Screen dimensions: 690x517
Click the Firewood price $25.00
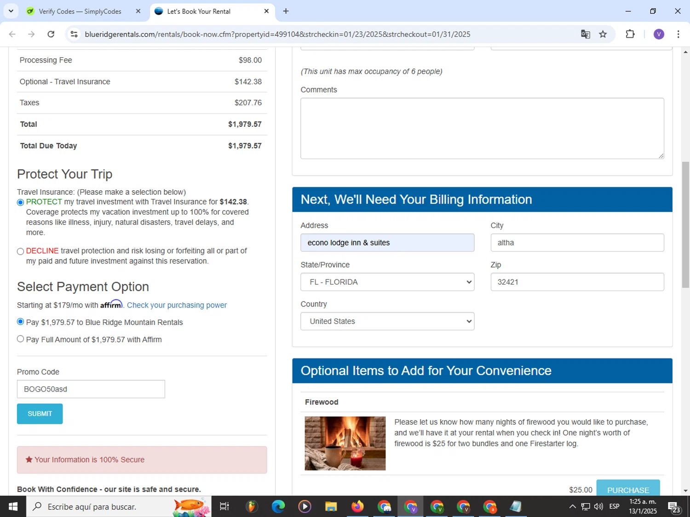[581, 490]
